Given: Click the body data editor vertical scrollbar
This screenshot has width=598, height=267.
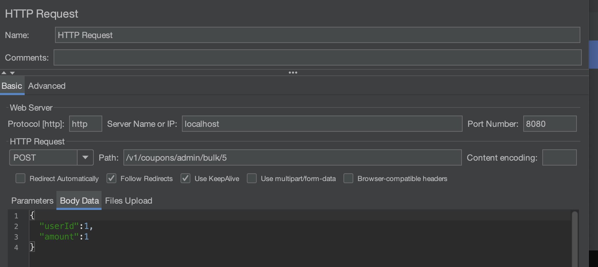Looking at the screenshot, I should pos(574,239).
